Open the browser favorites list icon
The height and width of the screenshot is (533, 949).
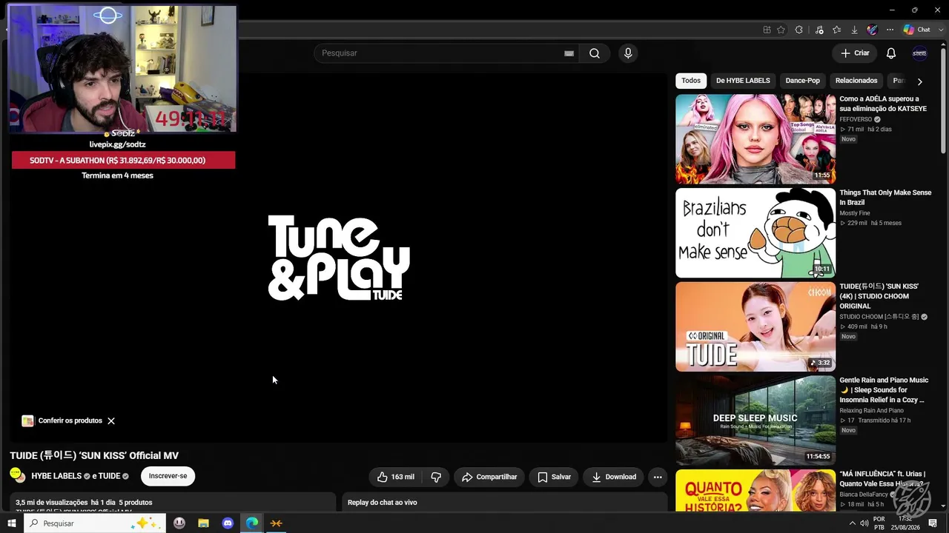pyautogui.click(x=837, y=30)
